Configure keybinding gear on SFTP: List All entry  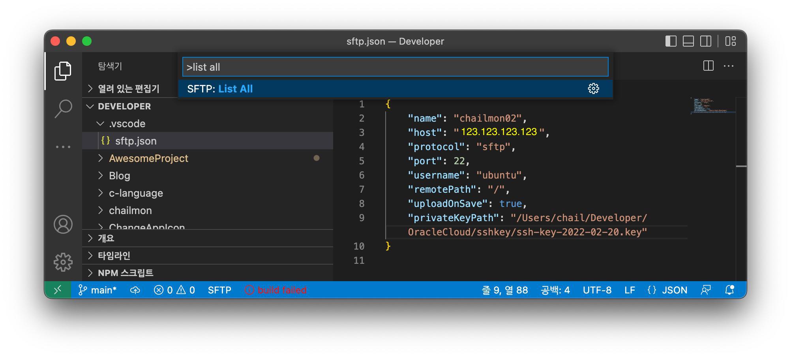click(594, 89)
